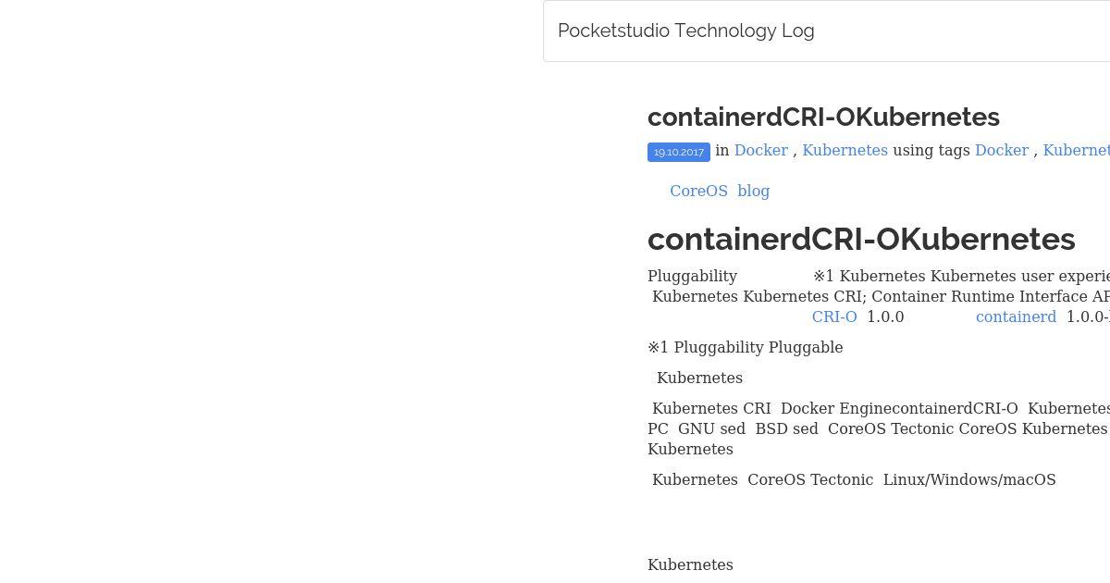1110x583 pixels.
Task: Open the Kubernetes category link before "using tags"
Action: 845,150
